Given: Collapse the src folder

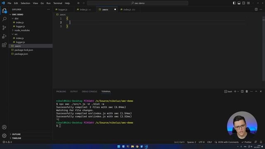Looking at the screenshot, I should (31, 34).
